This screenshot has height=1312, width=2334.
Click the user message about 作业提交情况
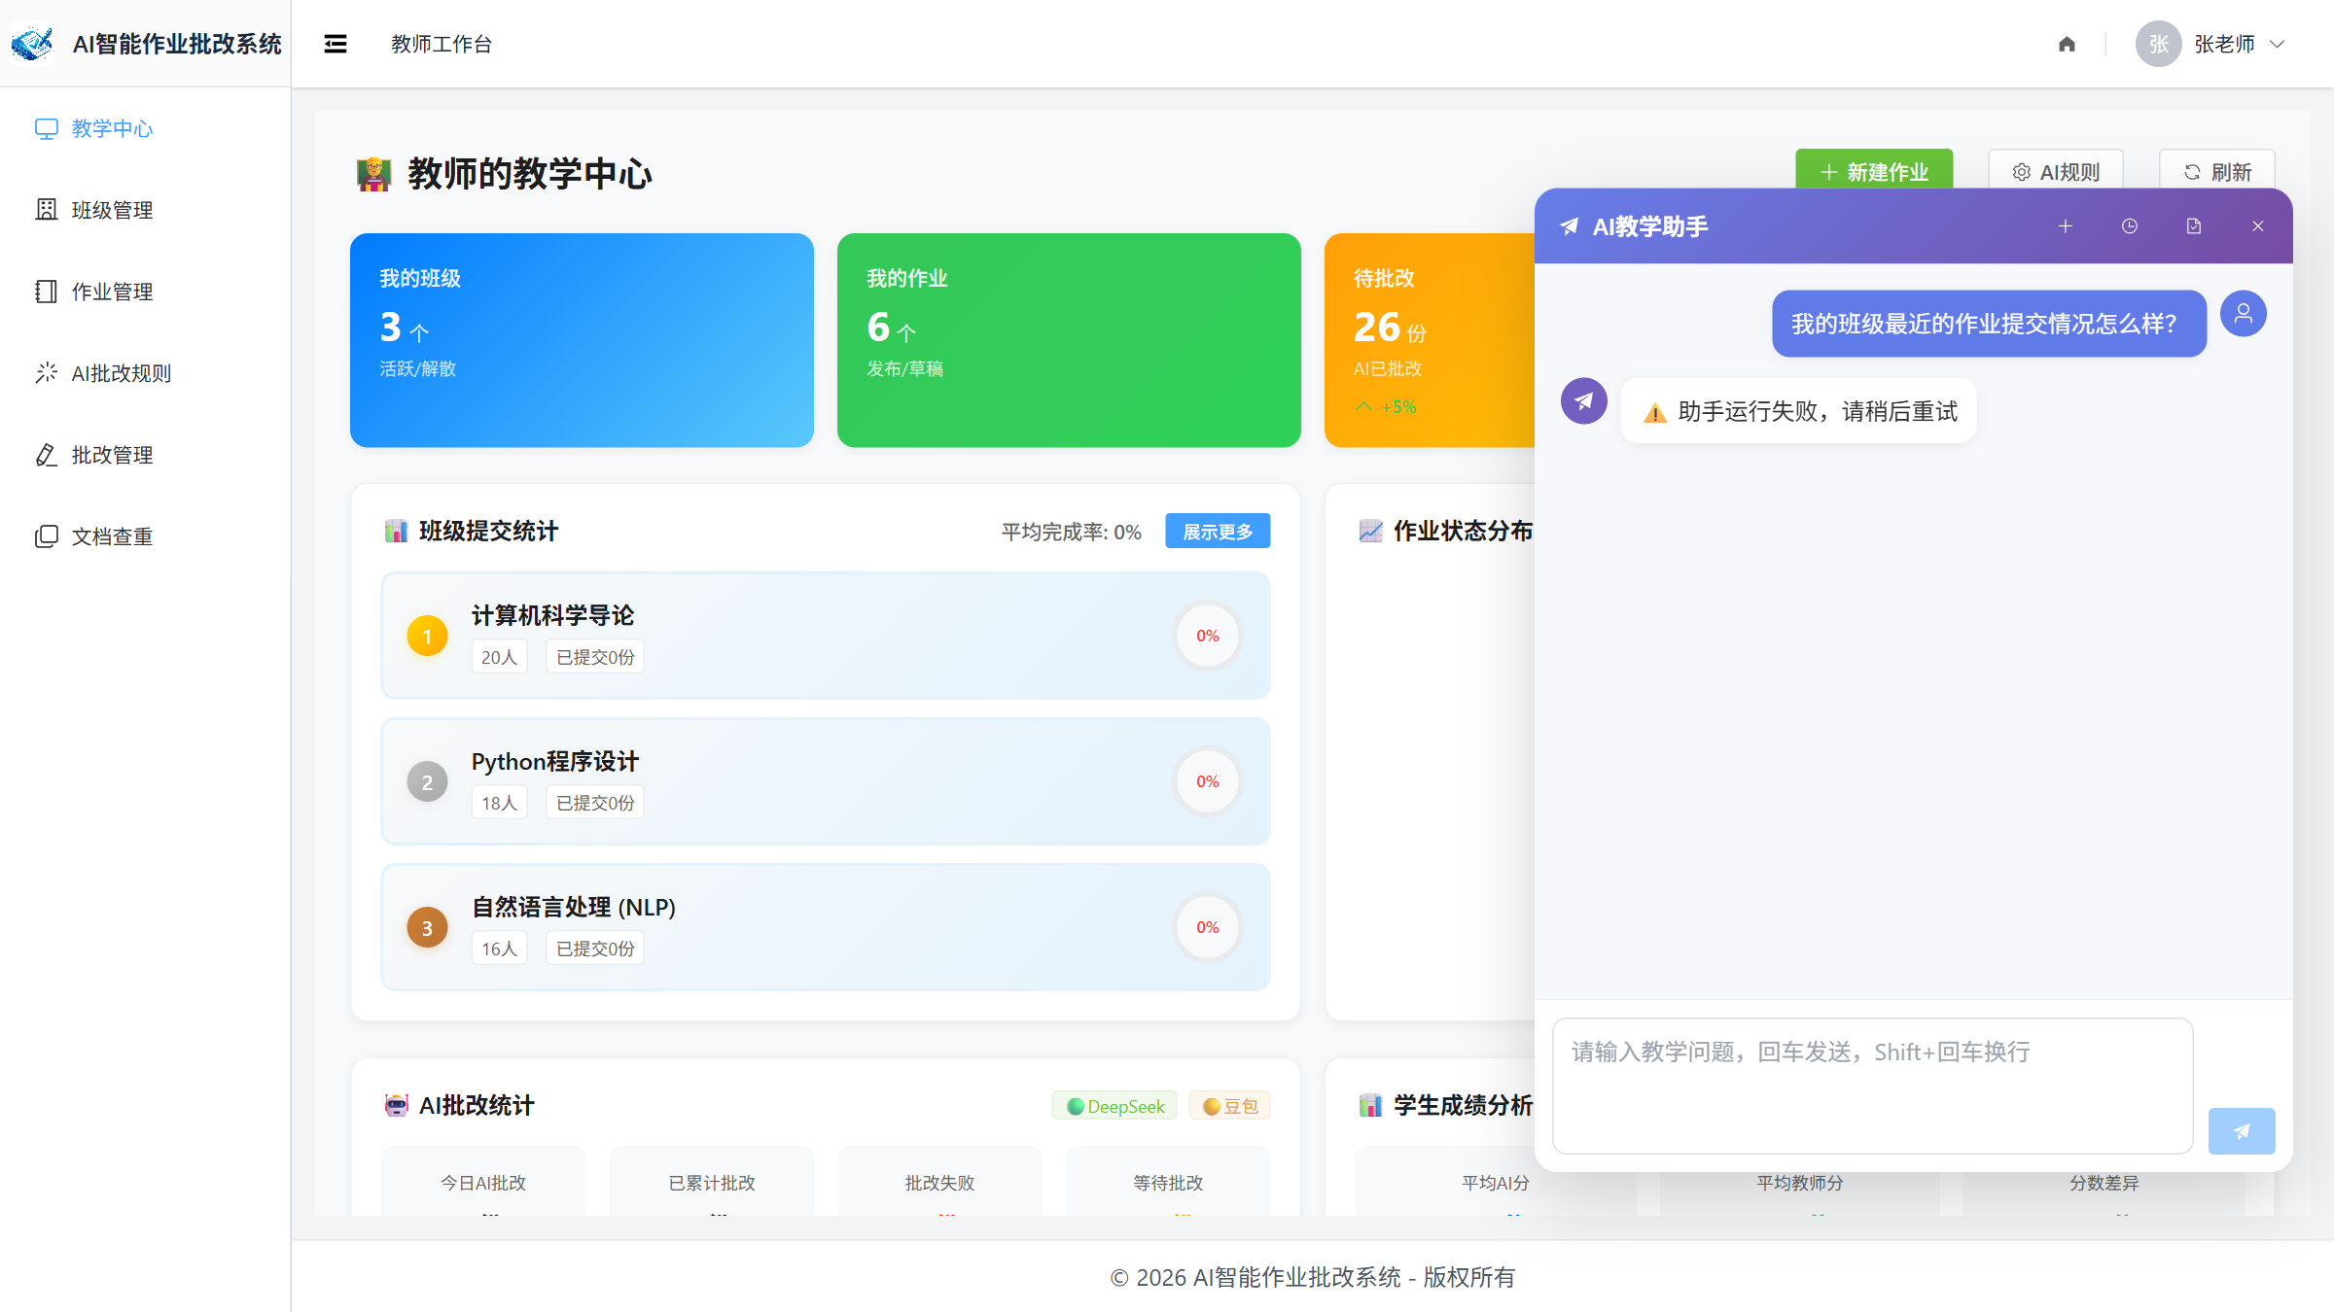click(1989, 324)
